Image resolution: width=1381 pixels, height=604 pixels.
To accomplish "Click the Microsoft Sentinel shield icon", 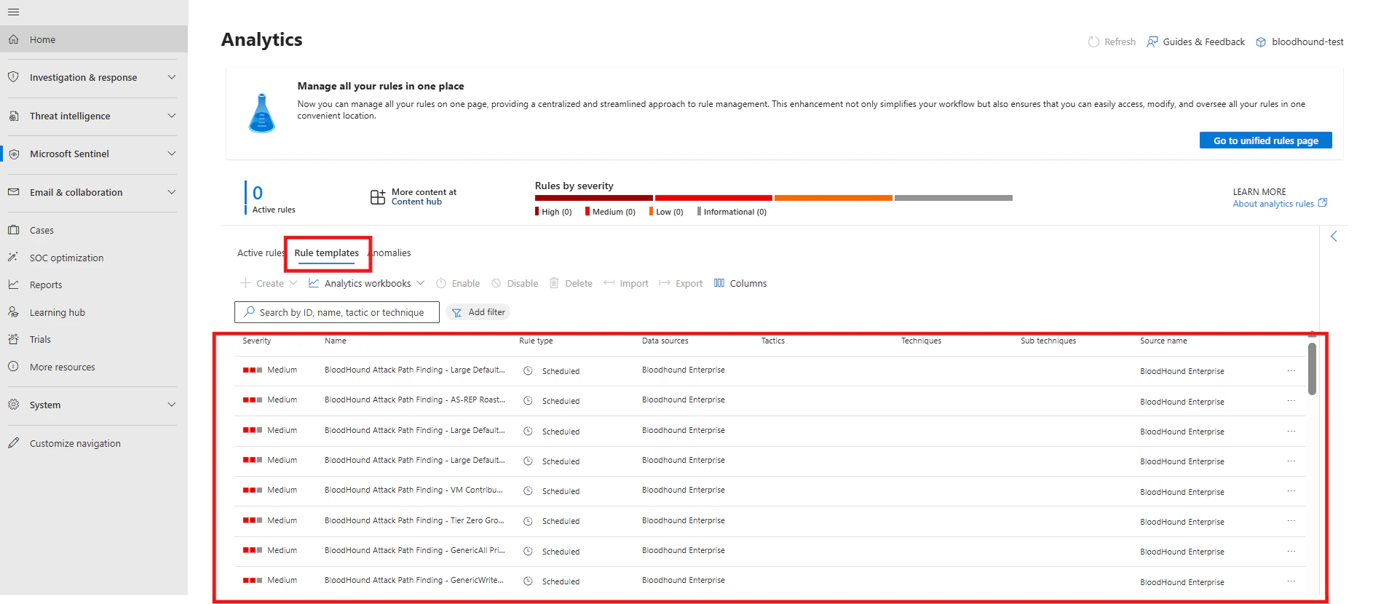I will [13, 154].
